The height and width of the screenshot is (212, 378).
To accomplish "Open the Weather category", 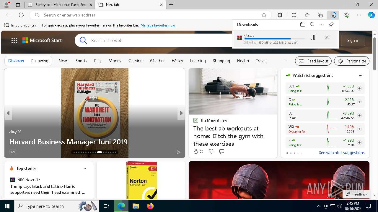I will 157,61.
